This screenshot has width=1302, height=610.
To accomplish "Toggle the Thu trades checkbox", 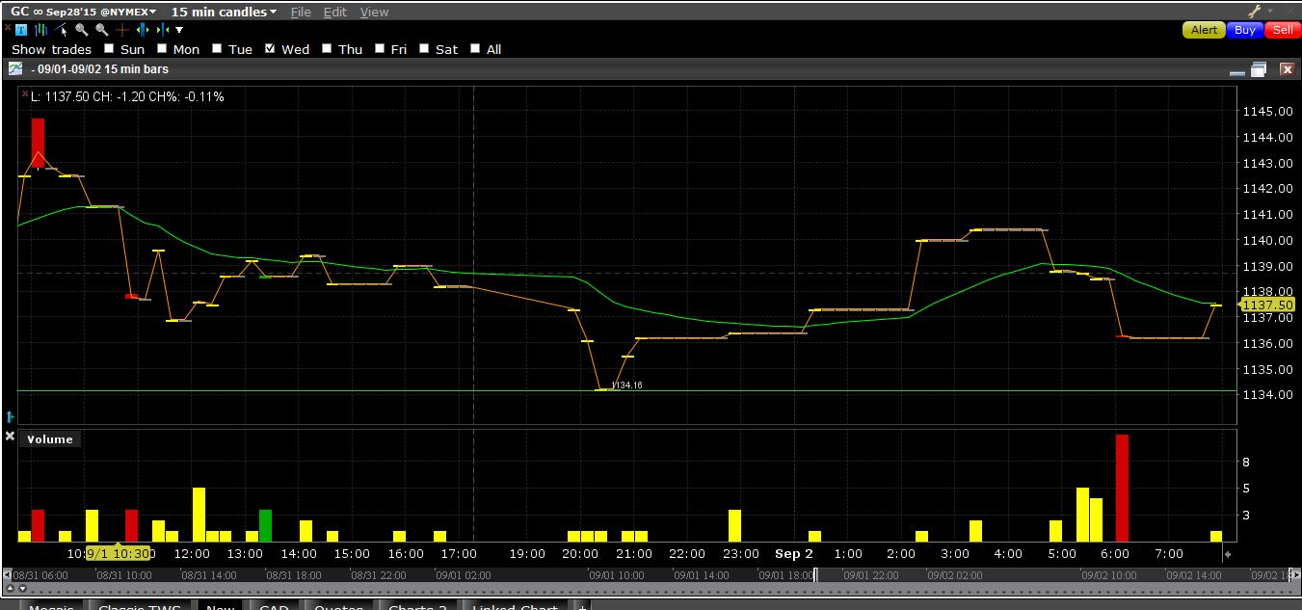I will (x=328, y=48).
